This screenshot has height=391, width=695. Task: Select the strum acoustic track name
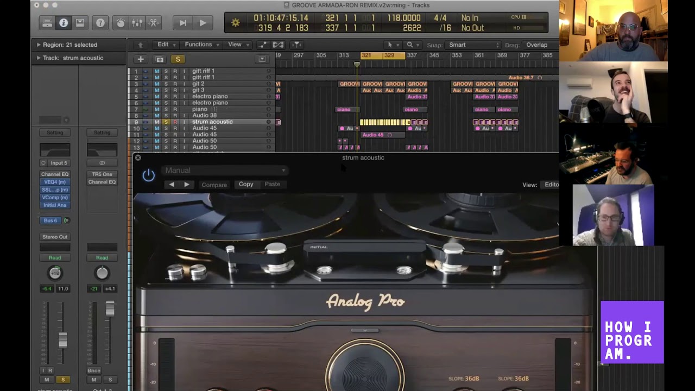coord(212,122)
